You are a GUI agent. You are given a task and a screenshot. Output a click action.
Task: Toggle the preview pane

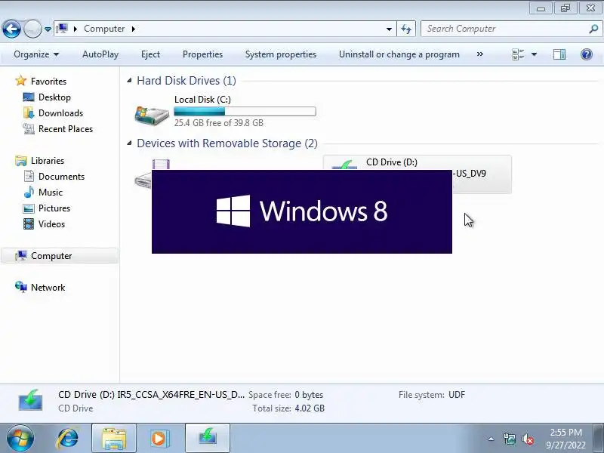[x=559, y=54]
